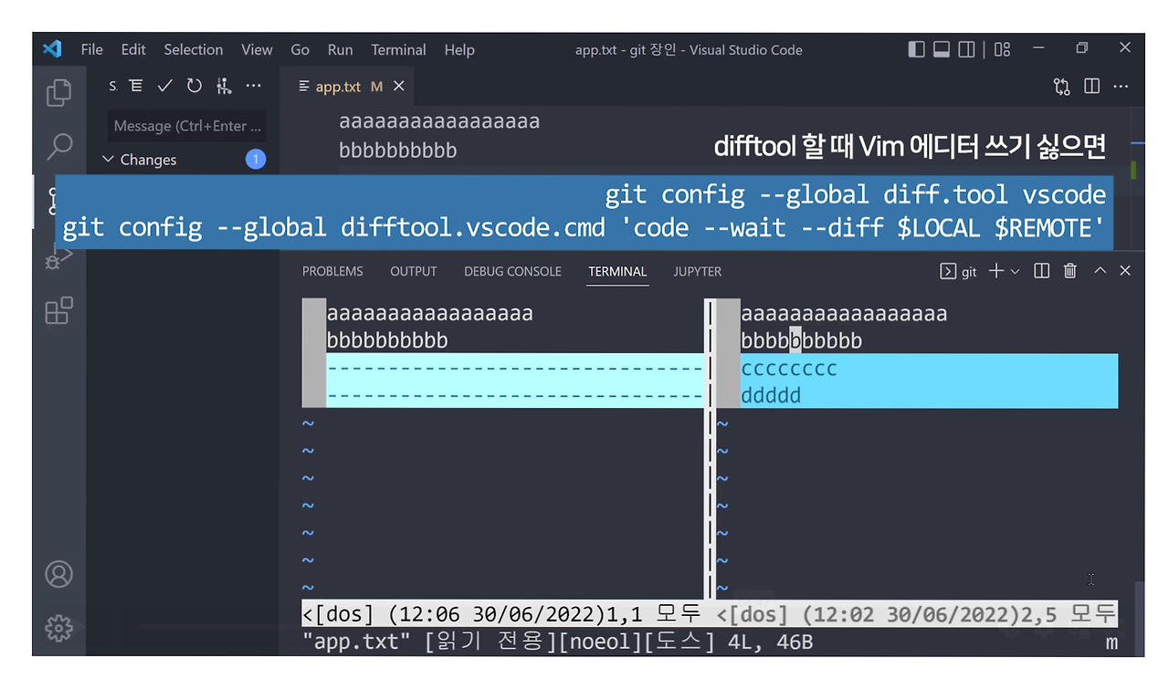Image resolution: width=1169 pixels, height=679 pixels.
Task: Open the View menu
Action: (x=257, y=49)
